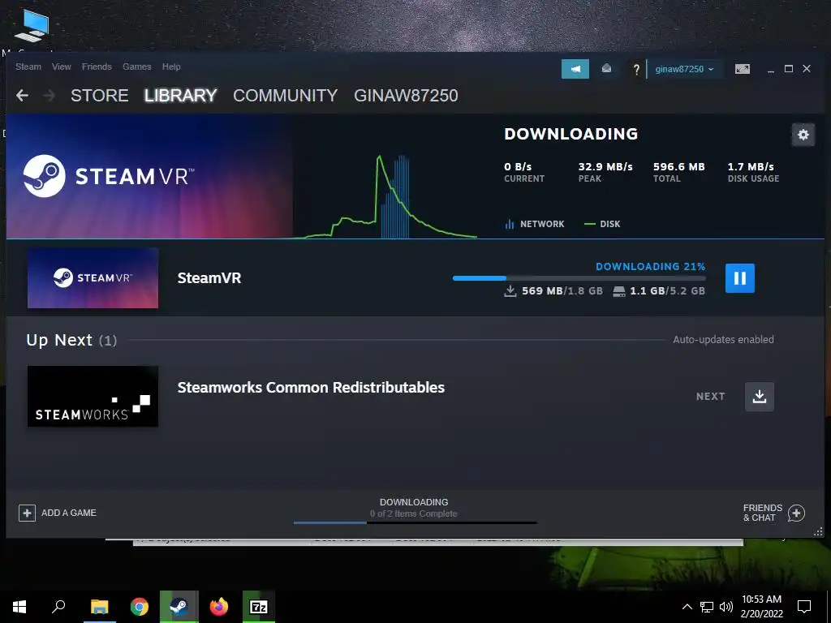The height and width of the screenshot is (623, 831).
Task: Open the SteamVR game thumbnail
Action: pos(93,278)
